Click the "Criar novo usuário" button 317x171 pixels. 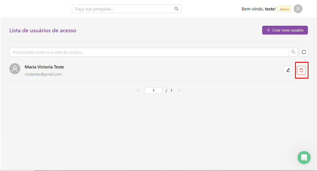point(285,30)
